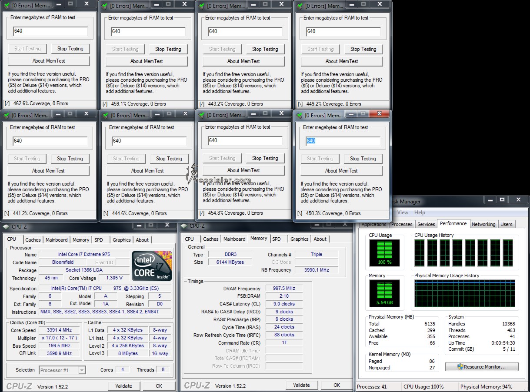The width and height of the screenshot is (530, 392).
Task: Switch to SPD tab in the CPU-Z window showing timings
Action: pyautogui.click(x=277, y=239)
